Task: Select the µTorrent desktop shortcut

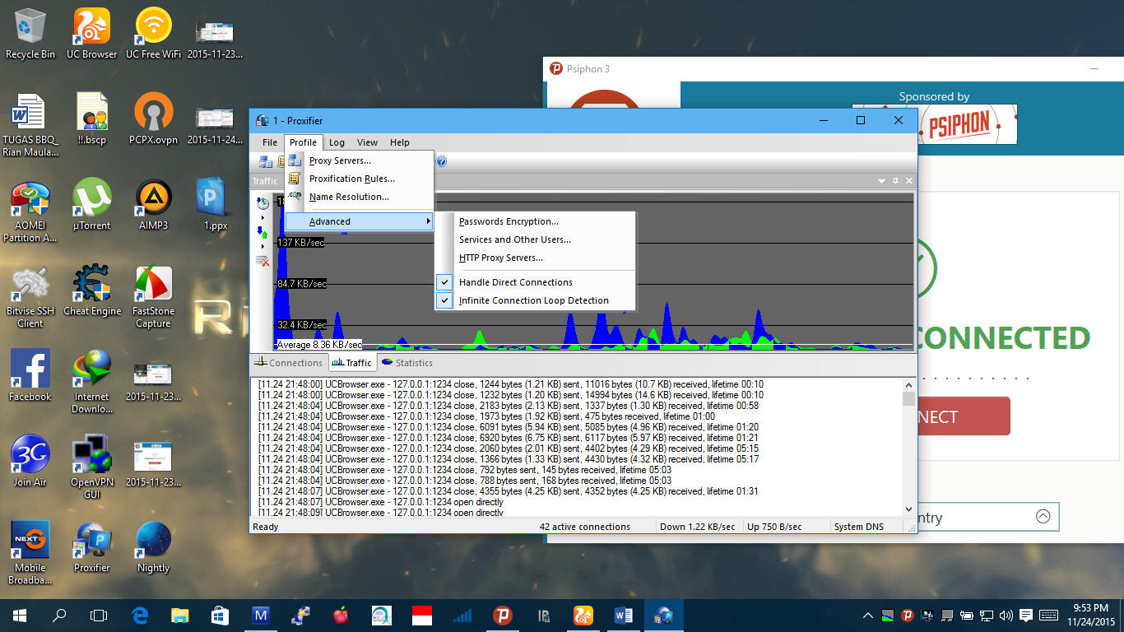Action: tap(92, 205)
